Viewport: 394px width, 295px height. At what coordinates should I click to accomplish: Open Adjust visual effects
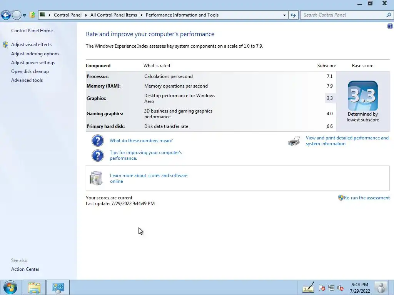coord(32,45)
